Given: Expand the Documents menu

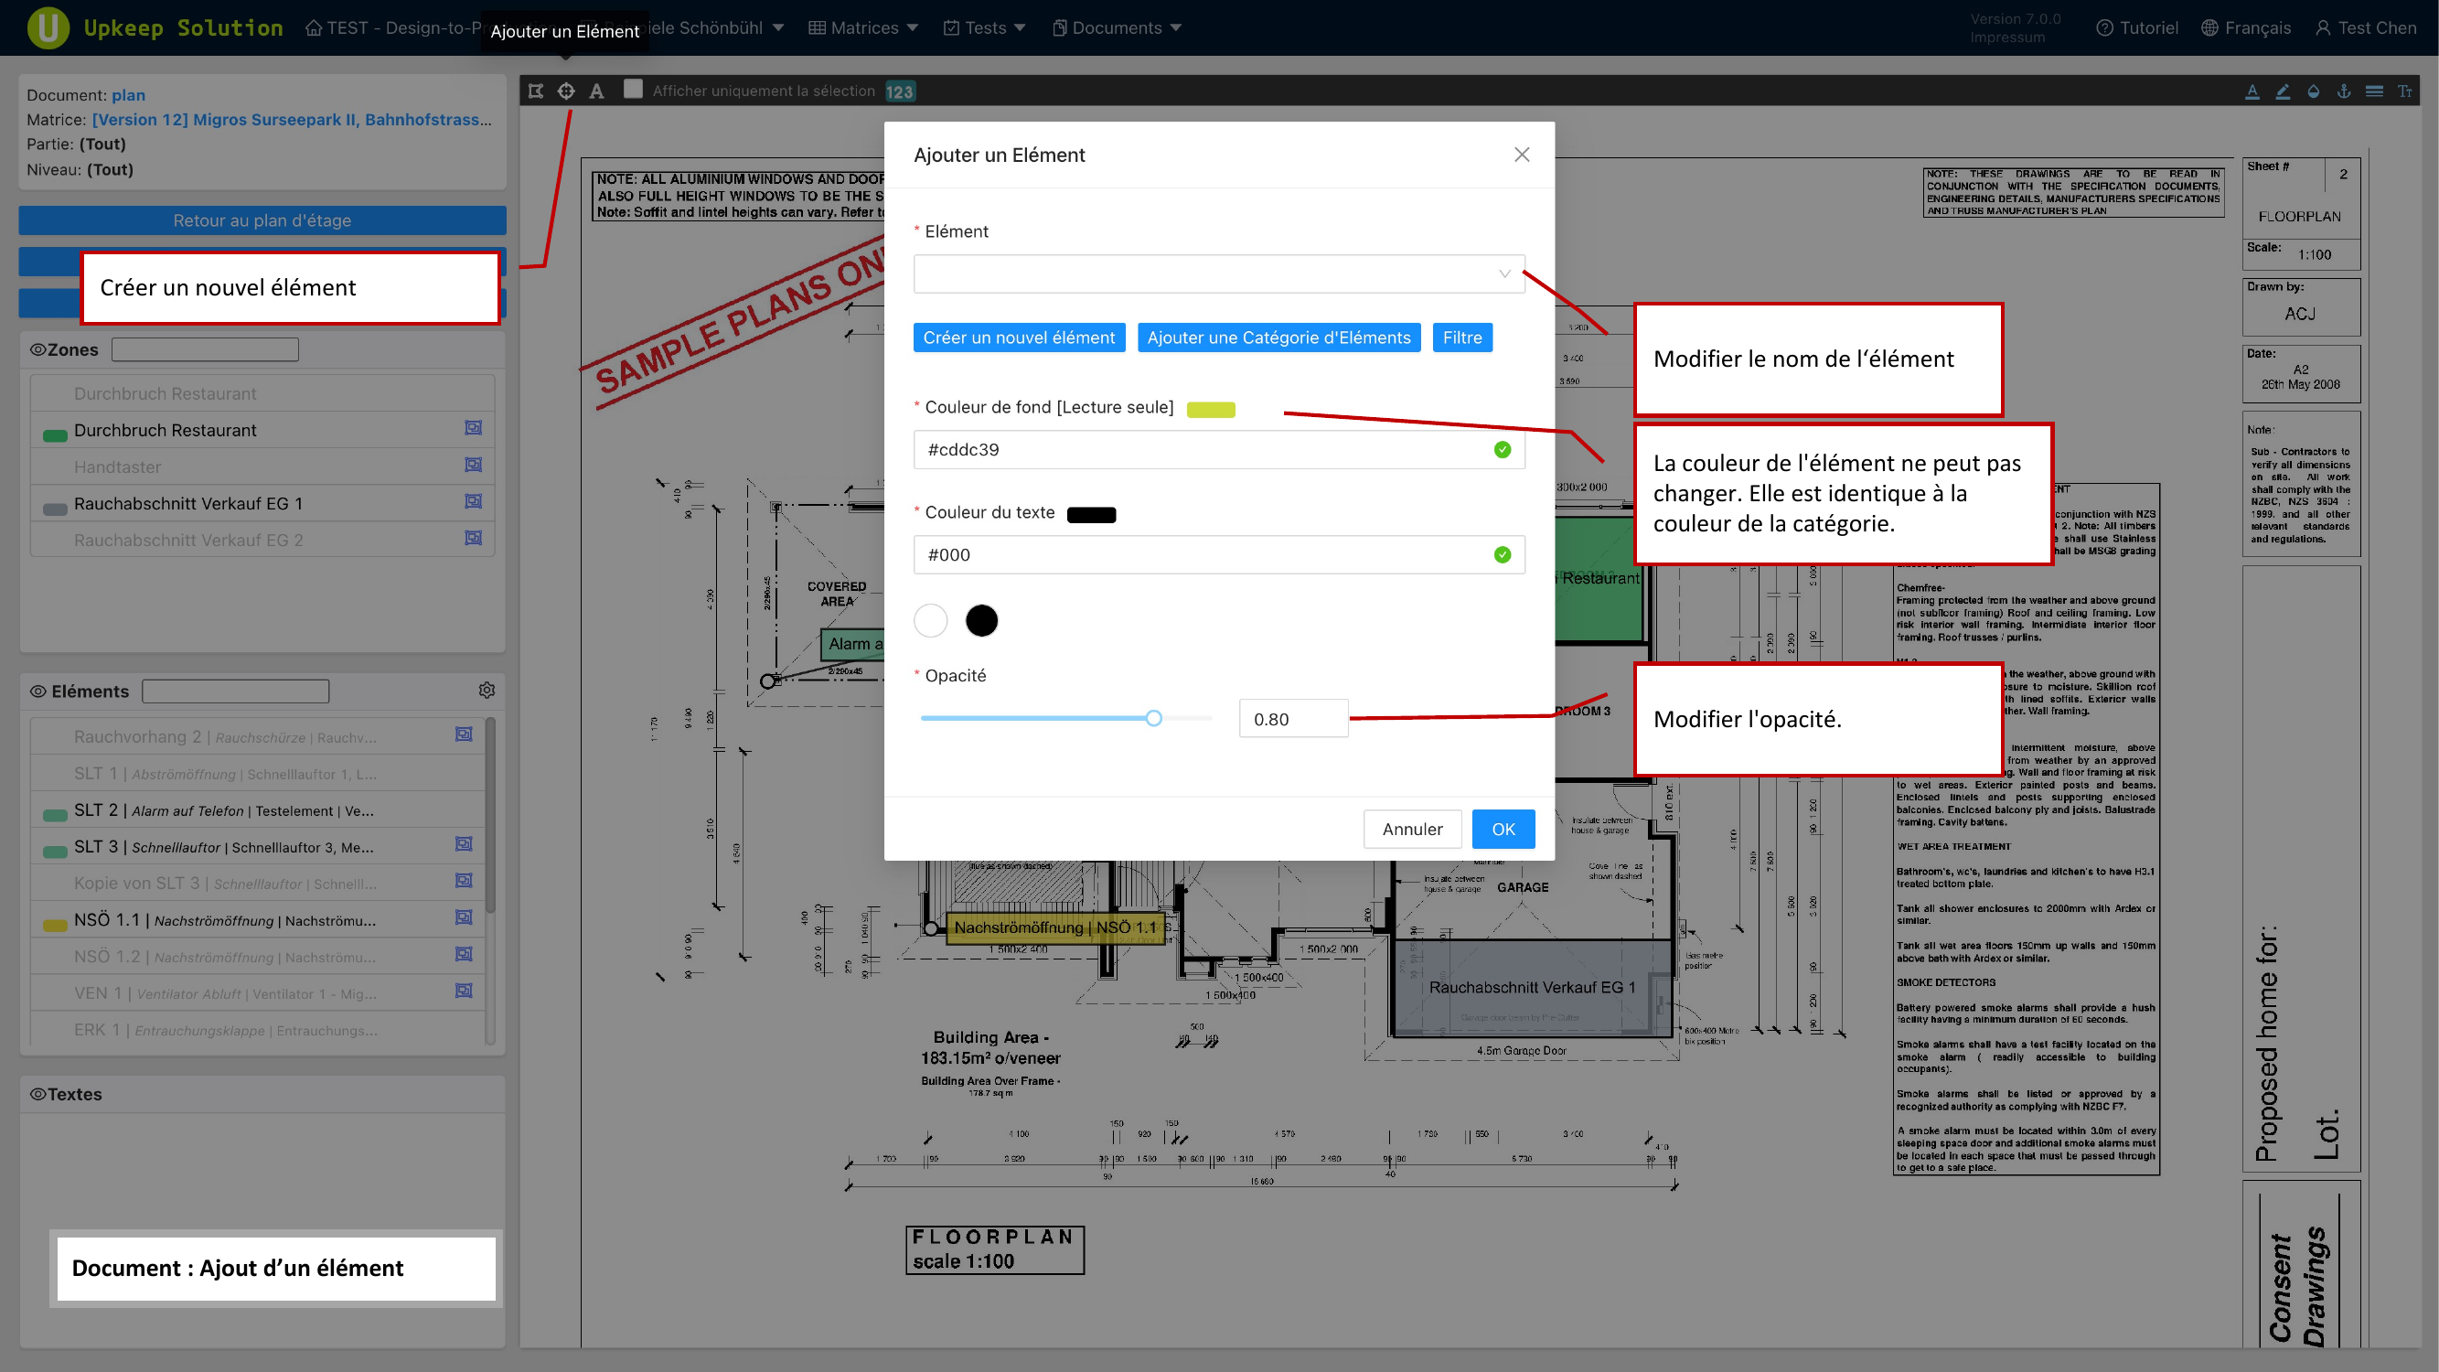Looking at the screenshot, I should click(x=1117, y=27).
